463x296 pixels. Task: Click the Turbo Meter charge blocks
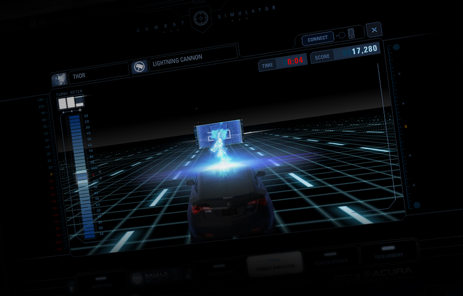pos(70,103)
